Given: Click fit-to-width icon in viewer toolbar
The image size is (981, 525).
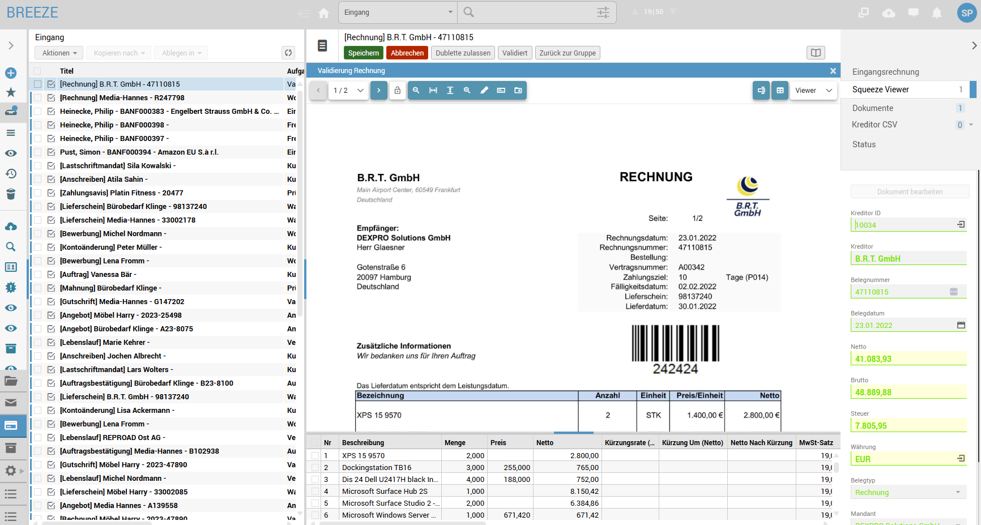Looking at the screenshot, I should pyautogui.click(x=433, y=91).
